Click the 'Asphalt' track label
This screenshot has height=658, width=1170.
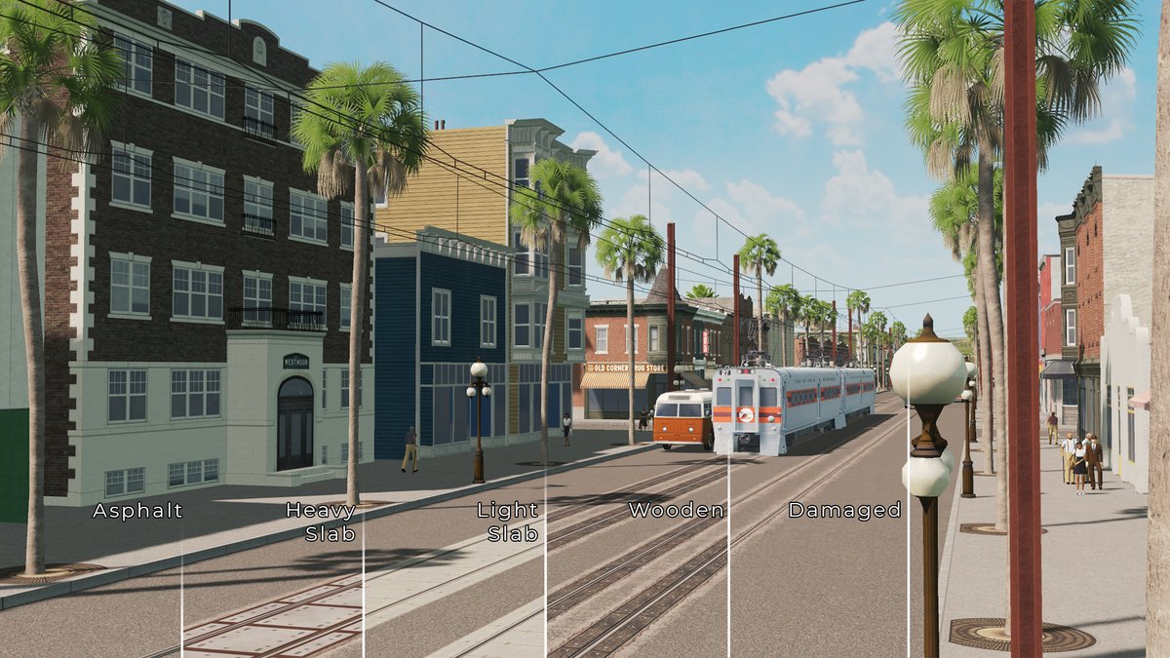137,511
